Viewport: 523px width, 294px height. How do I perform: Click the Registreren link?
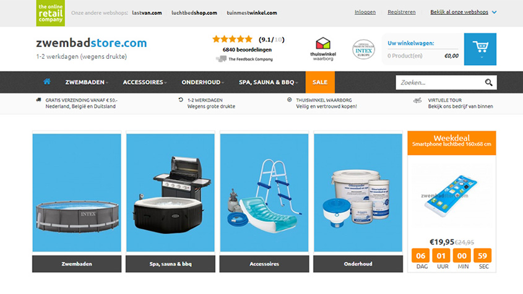coord(402,12)
